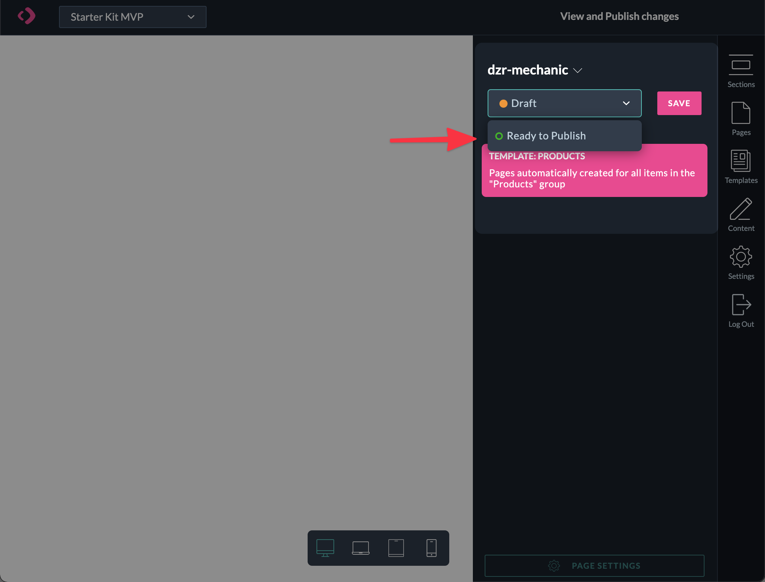Open the Starter Kit MVP project dropdown
The image size is (765, 582).
pyautogui.click(x=132, y=17)
